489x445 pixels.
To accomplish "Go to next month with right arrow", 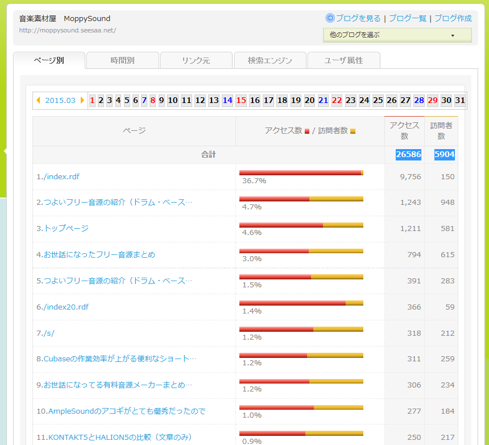I will click(x=82, y=100).
